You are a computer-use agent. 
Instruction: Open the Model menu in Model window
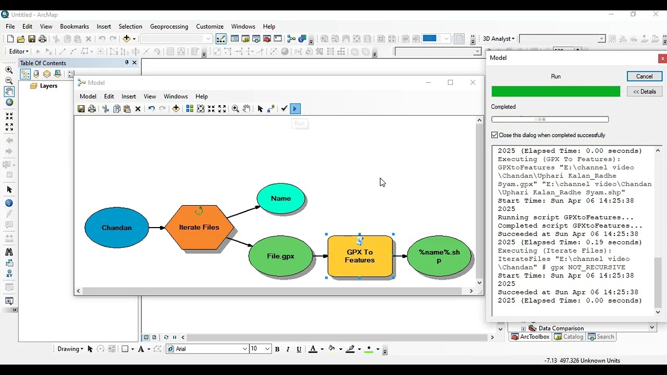pyautogui.click(x=88, y=96)
